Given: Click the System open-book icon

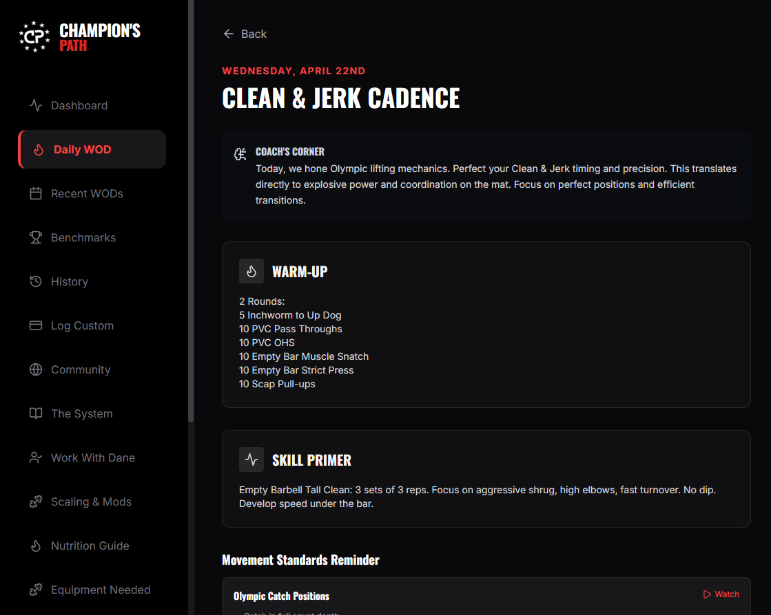Looking at the screenshot, I should [x=36, y=413].
